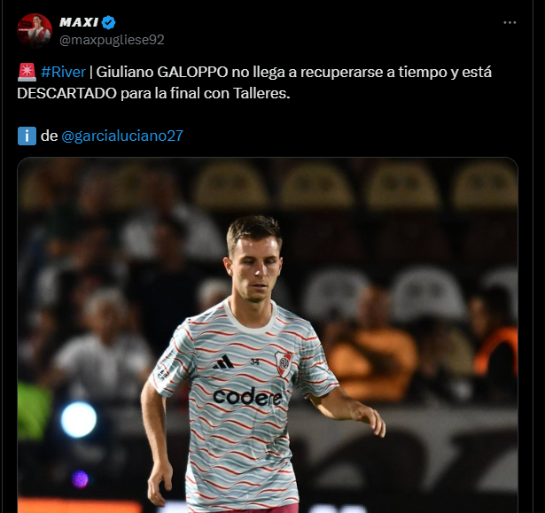The height and width of the screenshot is (513, 545).
Task: Open the @maxpugliese92 handle link
Action: click(112, 40)
